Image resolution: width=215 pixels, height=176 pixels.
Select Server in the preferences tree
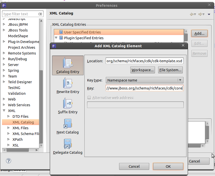pyautogui.click(x=13, y=65)
